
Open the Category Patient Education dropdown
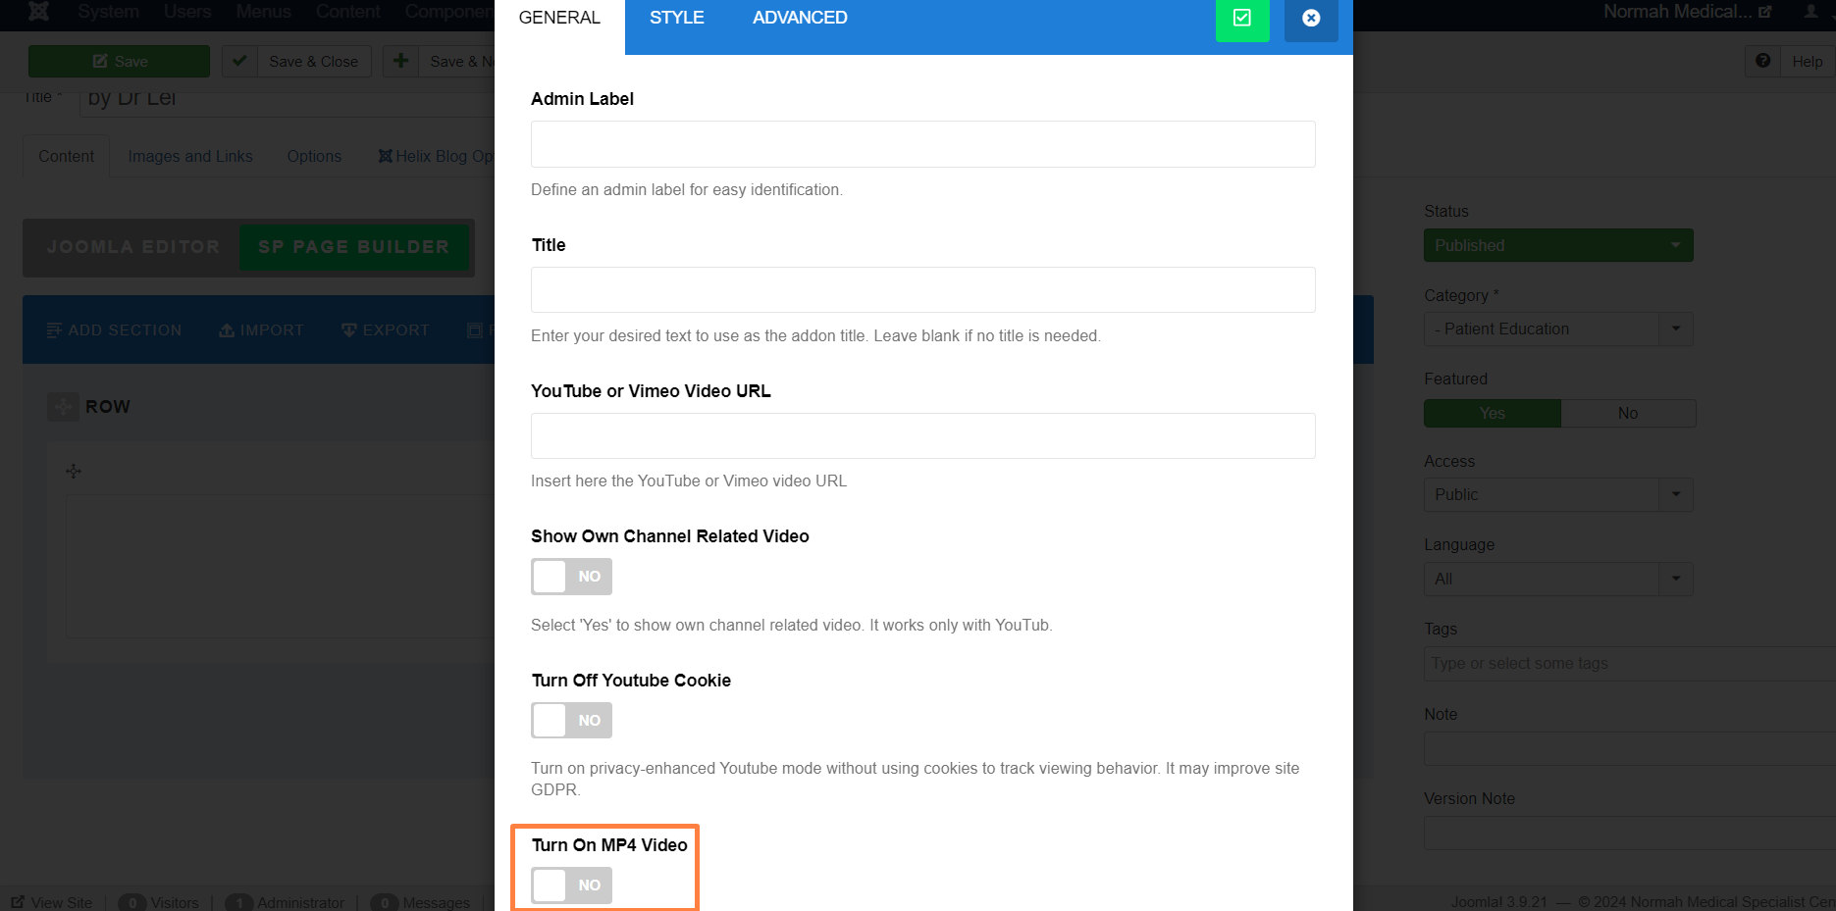pyautogui.click(x=1558, y=329)
